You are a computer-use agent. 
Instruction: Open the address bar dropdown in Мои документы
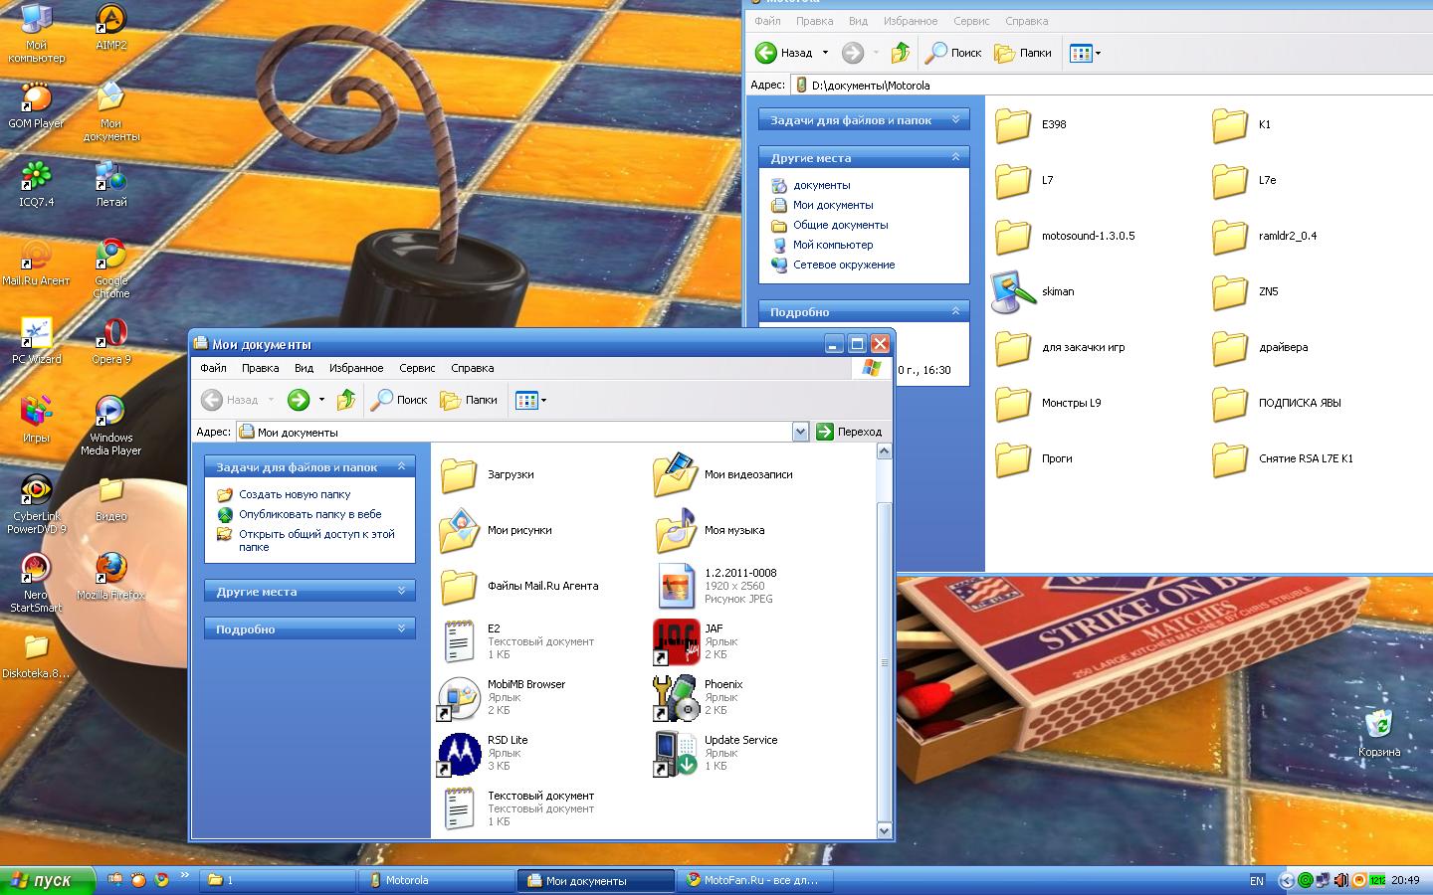(x=800, y=432)
